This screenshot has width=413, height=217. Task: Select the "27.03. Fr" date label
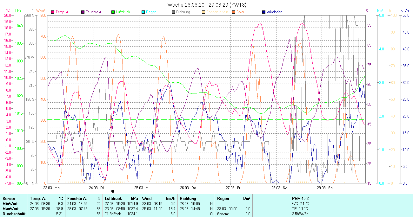(x=233, y=188)
